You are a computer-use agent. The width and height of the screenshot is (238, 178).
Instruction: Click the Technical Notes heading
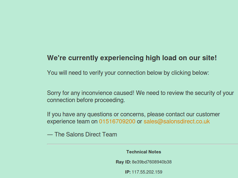pos(144,152)
